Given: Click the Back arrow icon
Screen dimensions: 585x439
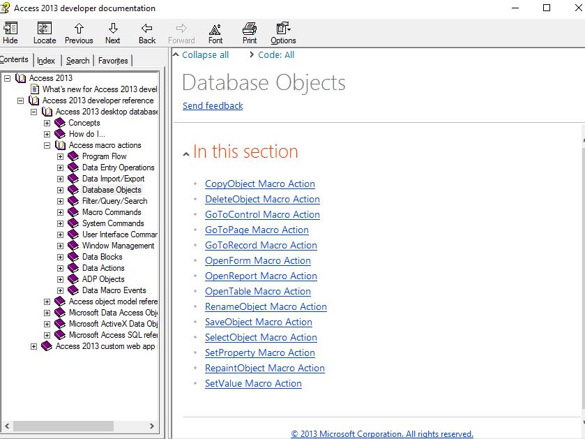Looking at the screenshot, I should click(x=147, y=29).
